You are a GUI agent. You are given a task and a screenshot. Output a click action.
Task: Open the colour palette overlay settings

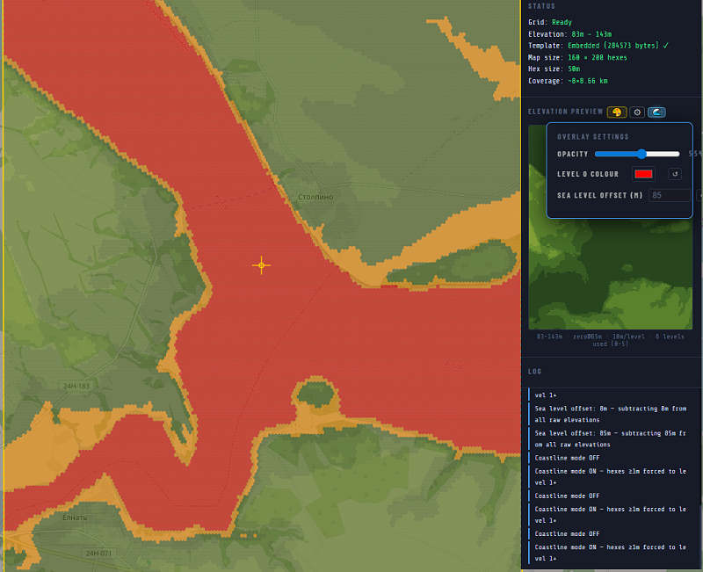point(616,112)
